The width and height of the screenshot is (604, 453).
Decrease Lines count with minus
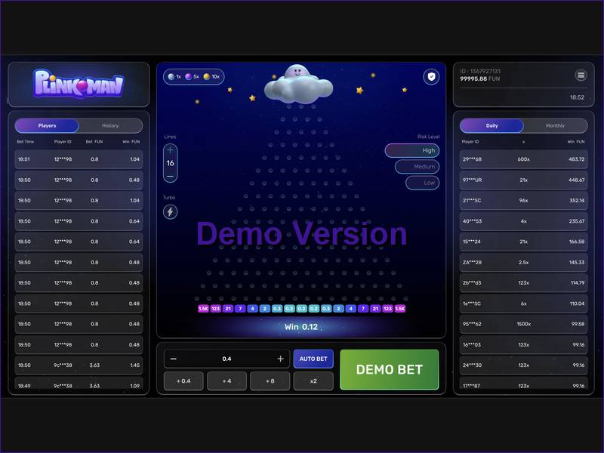coord(170,176)
